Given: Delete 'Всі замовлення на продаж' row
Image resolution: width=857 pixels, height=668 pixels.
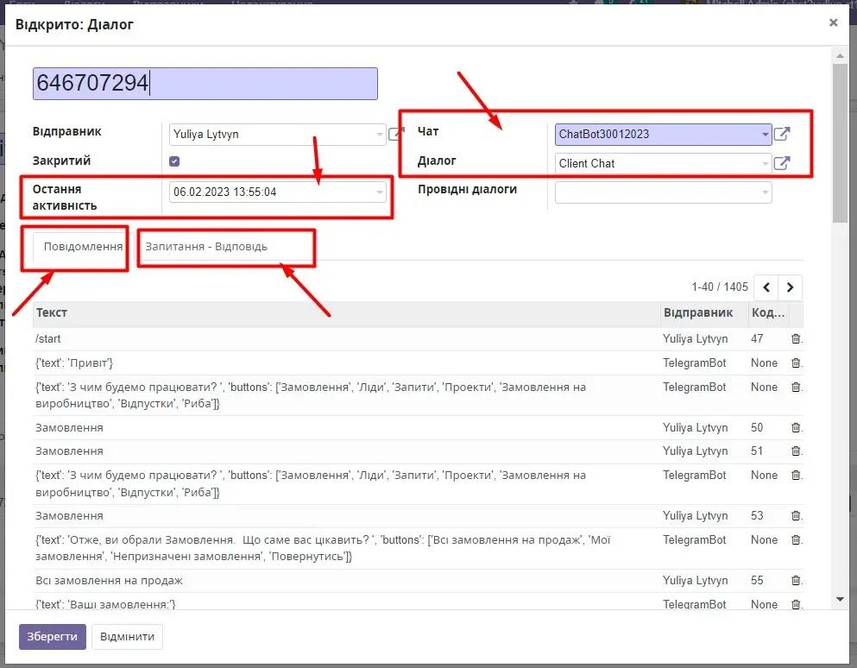Looking at the screenshot, I should pos(796,581).
